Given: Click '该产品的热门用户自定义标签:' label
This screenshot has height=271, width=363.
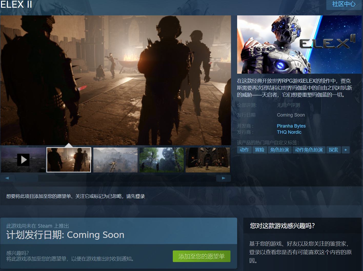Looking at the screenshot, I should coord(268,143).
